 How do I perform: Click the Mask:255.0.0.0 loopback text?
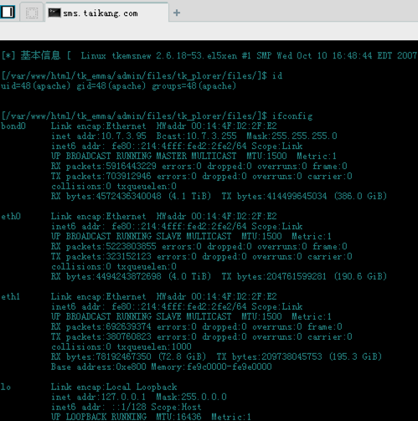tap(191, 397)
